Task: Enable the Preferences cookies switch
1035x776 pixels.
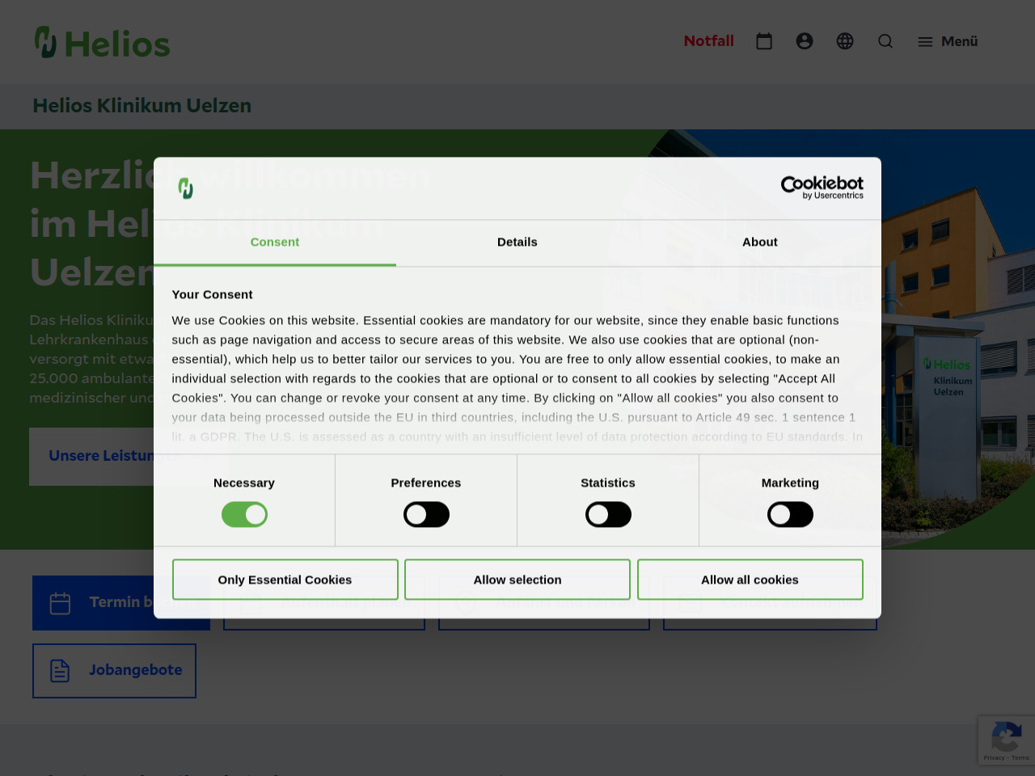Action: [x=426, y=515]
